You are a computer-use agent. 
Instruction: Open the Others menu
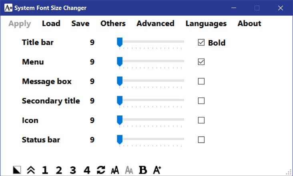pyautogui.click(x=113, y=24)
